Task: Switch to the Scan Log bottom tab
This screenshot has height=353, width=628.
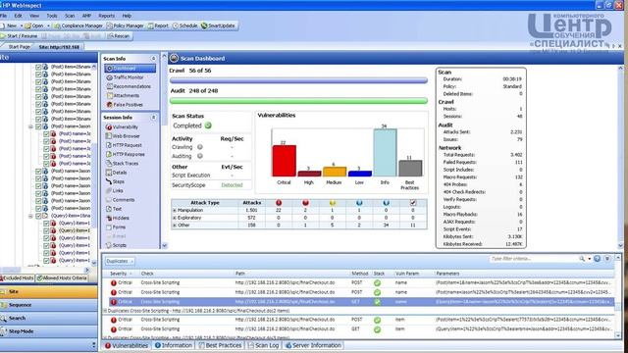Action: [263, 345]
